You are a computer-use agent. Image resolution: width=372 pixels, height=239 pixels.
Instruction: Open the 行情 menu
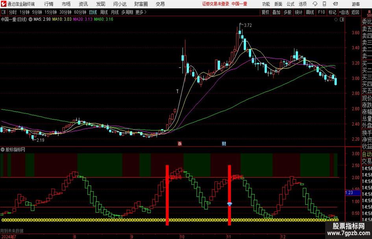[49, 4]
